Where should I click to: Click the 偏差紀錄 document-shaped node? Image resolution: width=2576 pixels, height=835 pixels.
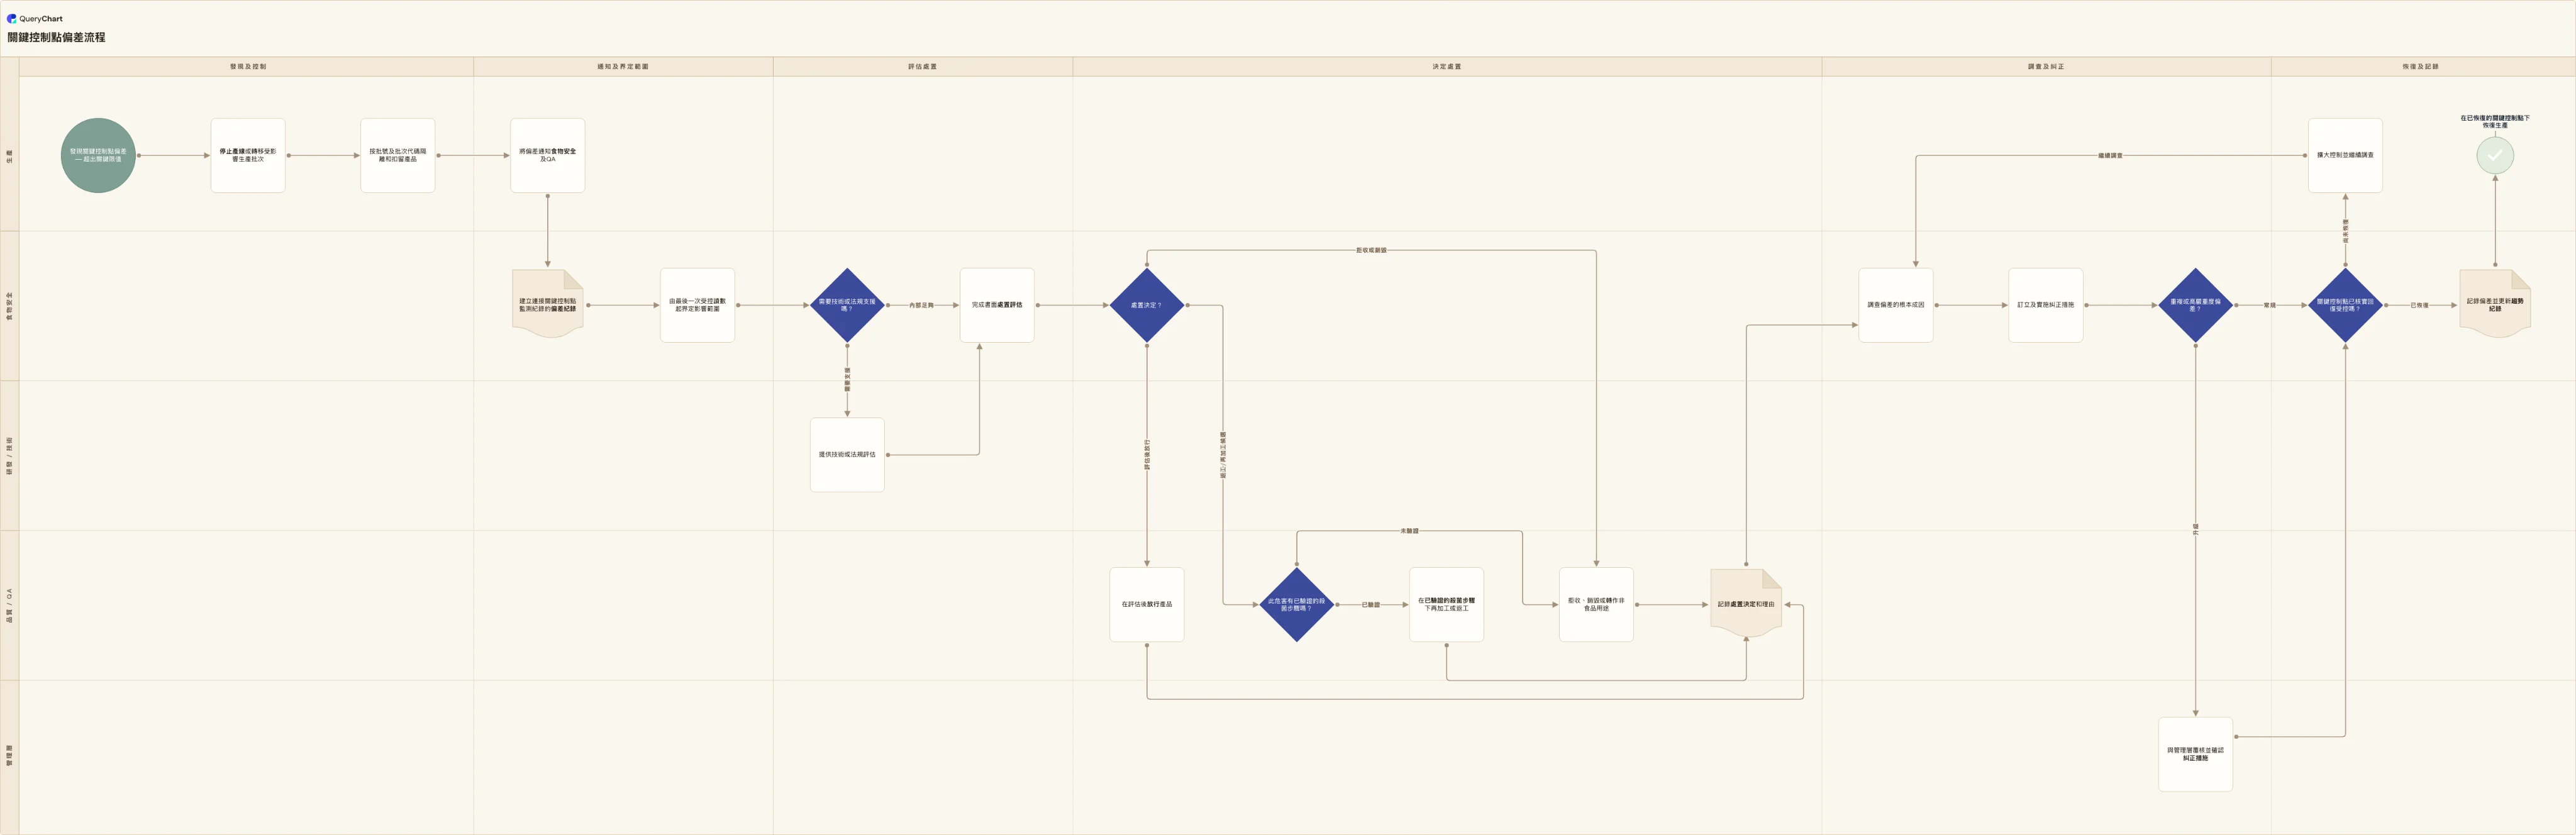(x=547, y=304)
